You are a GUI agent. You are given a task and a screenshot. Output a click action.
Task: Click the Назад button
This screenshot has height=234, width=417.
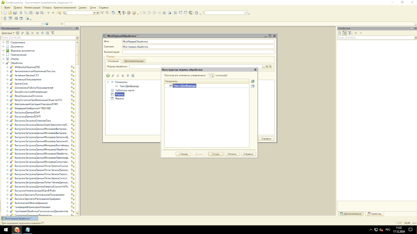pos(183,154)
